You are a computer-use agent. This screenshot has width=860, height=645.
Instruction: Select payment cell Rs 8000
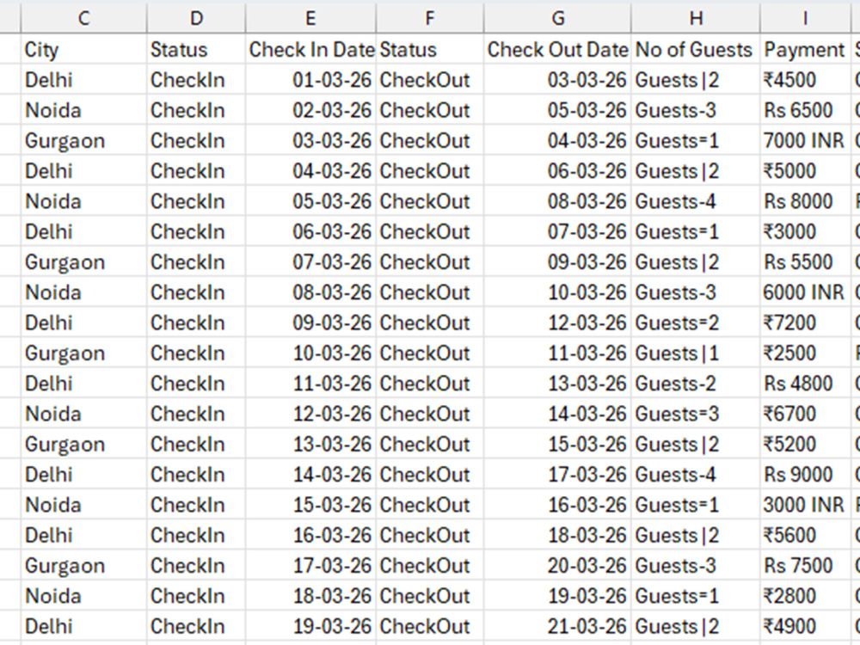click(x=805, y=201)
